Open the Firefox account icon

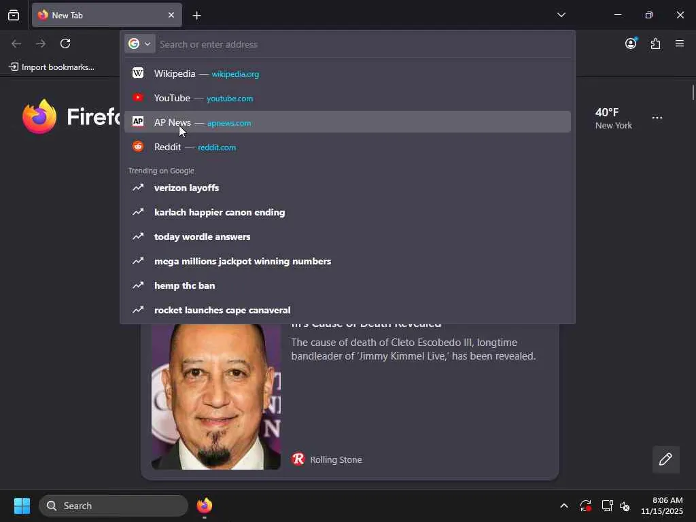coord(631,43)
